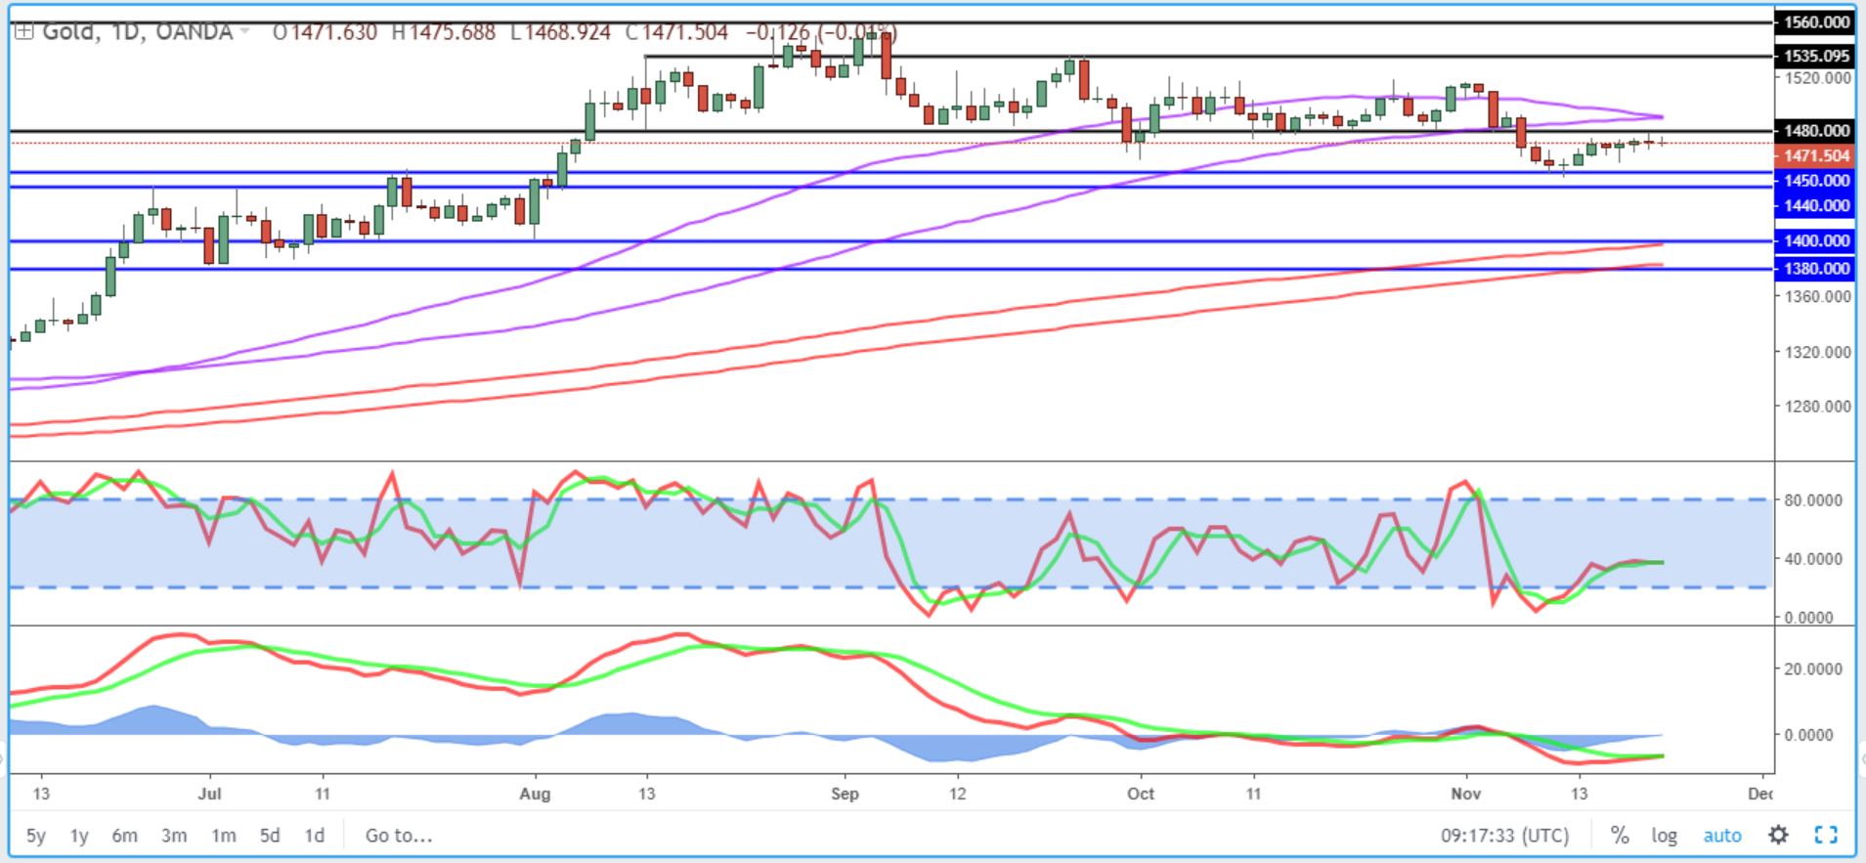Viewport: 1866px width, 863px height.
Task: Click the current price 1471.504 label
Action: pos(1815,155)
